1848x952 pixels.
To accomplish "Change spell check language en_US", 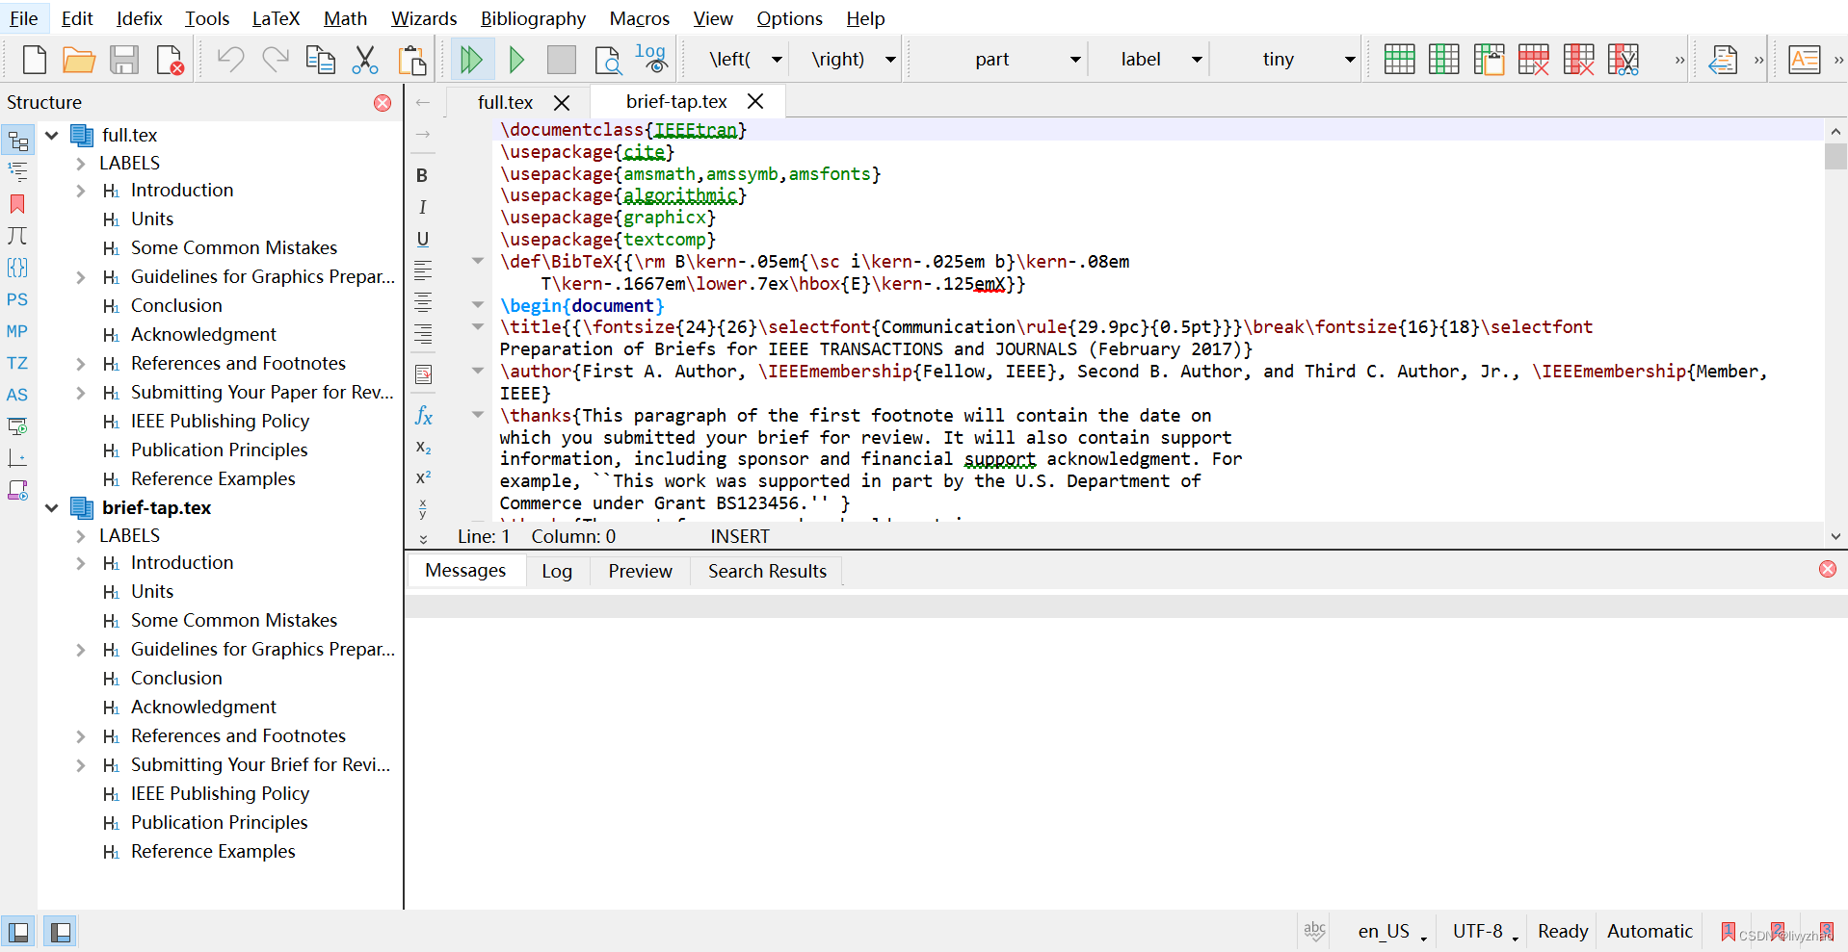I will [x=1384, y=931].
